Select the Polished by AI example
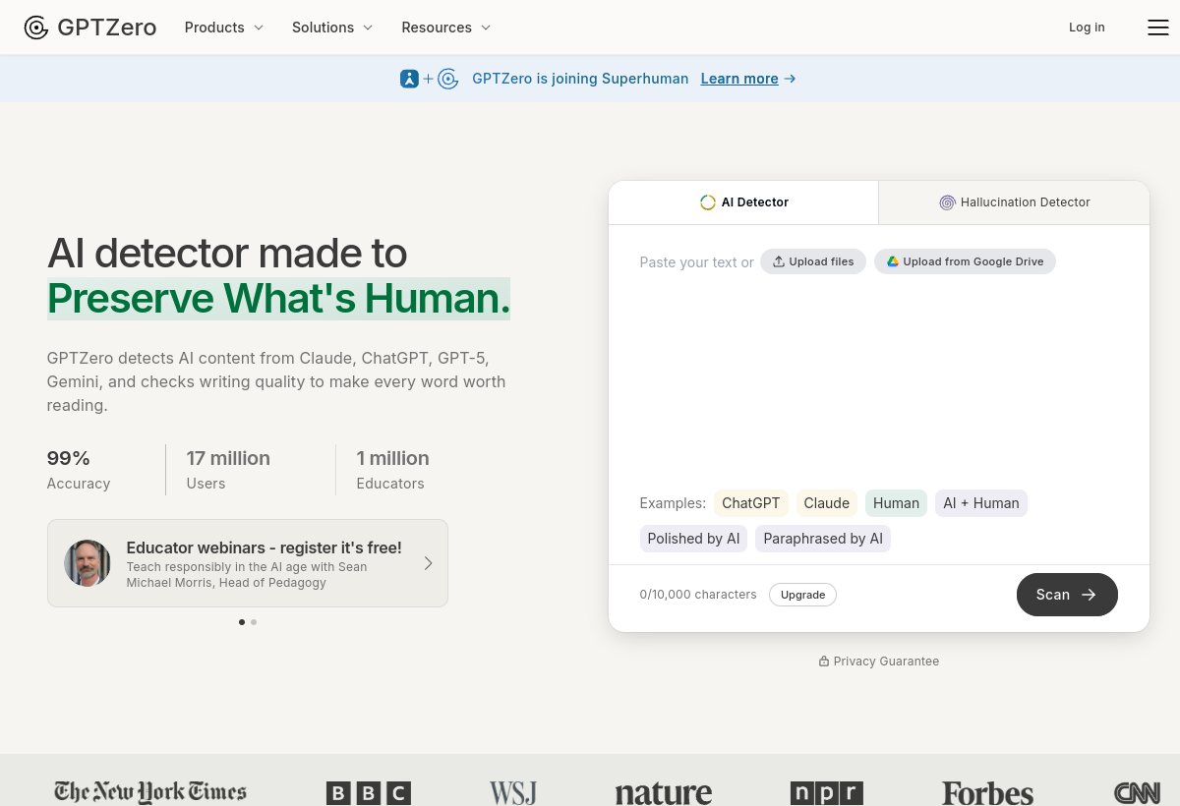 (693, 539)
